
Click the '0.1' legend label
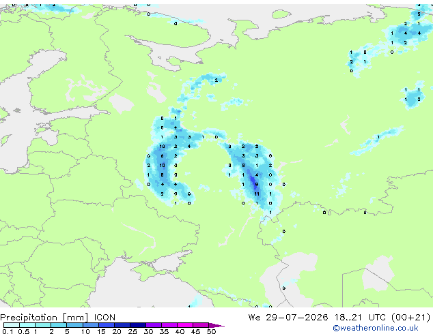click(x=8, y=331)
